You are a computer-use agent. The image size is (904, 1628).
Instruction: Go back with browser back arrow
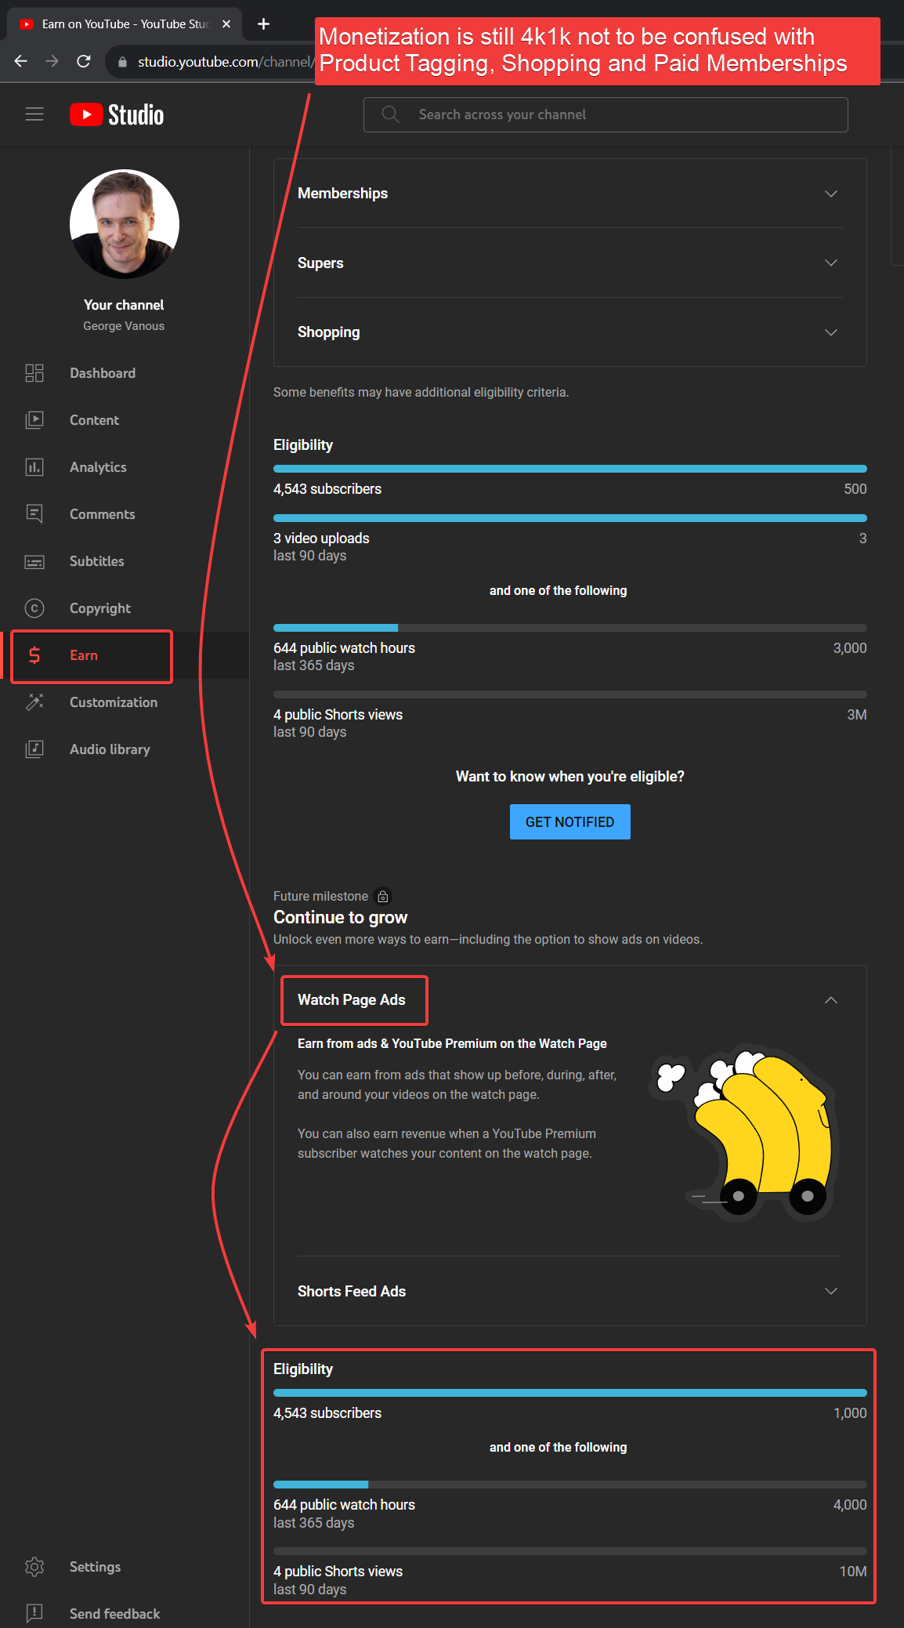pos(21,61)
